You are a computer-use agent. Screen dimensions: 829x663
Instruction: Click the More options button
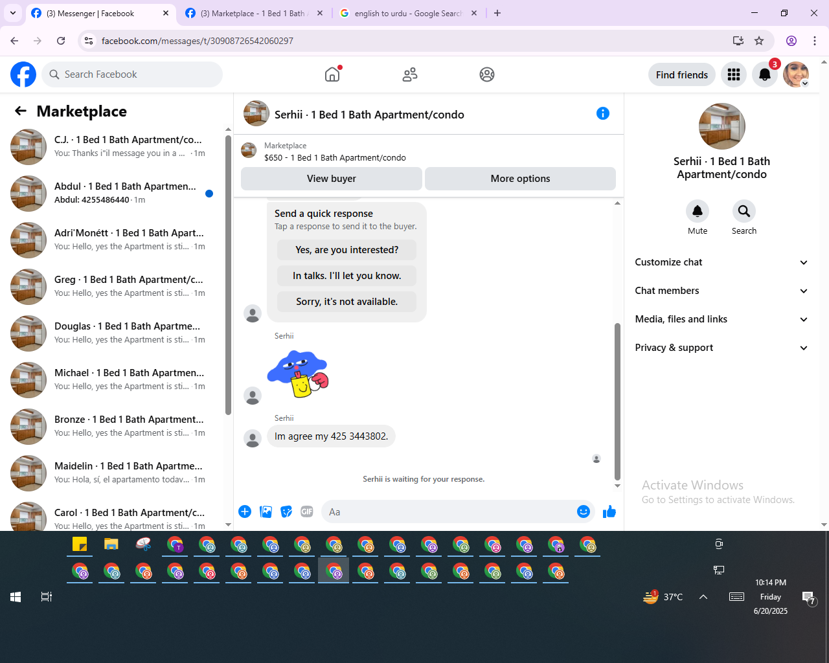520,179
